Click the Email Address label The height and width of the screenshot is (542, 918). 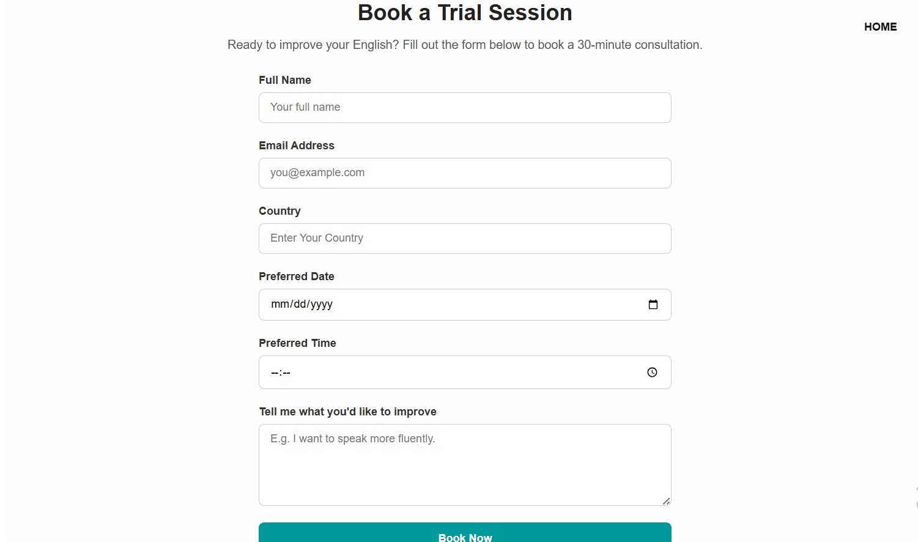[x=297, y=146]
